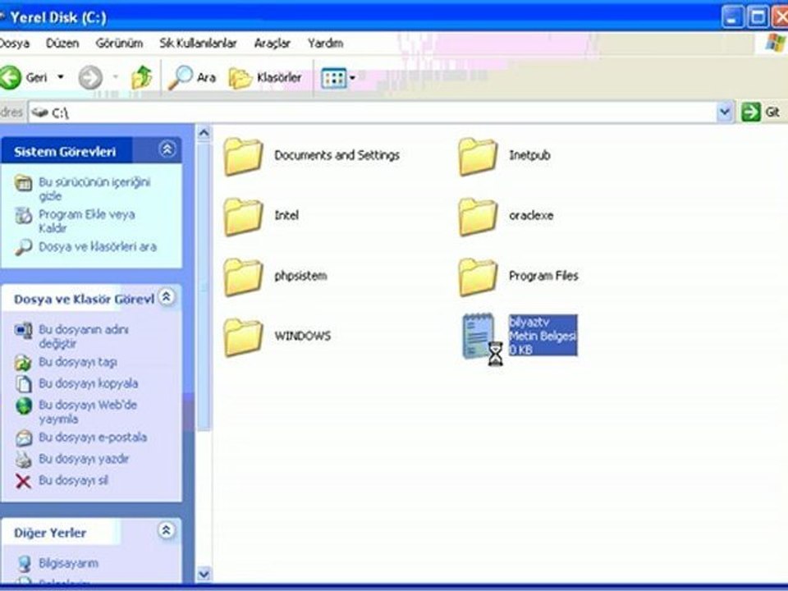Click the Program Ekle veya Kaldır icon

(23, 216)
